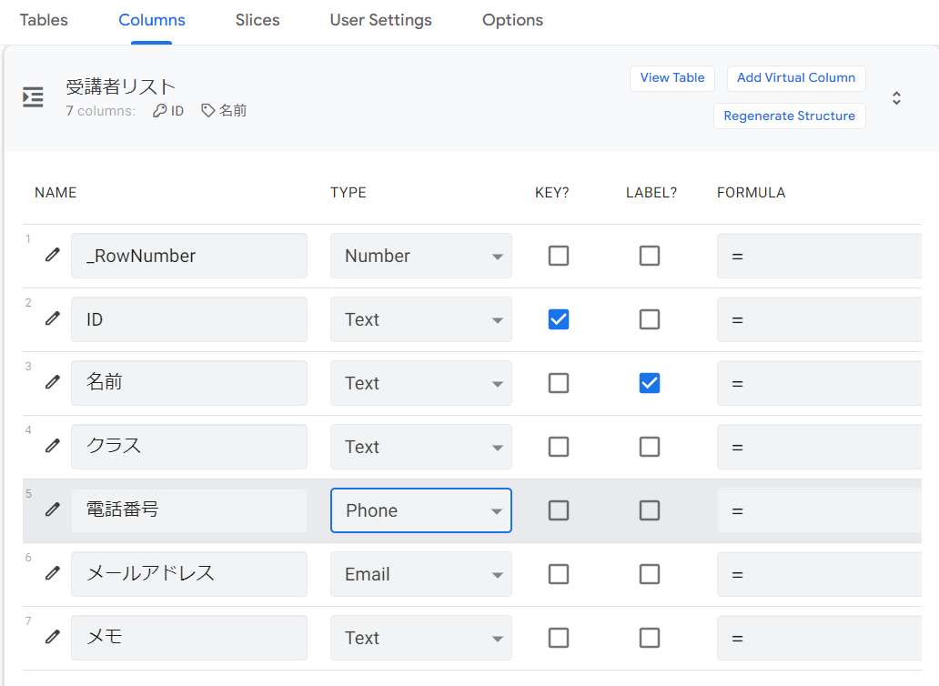Open the edit pencil for 名前 column
This screenshot has width=939, height=686.
[x=53, y=382]
